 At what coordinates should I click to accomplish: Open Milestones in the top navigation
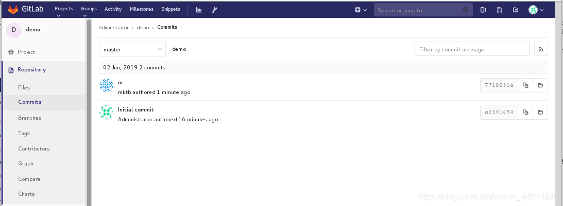(142, 9)
